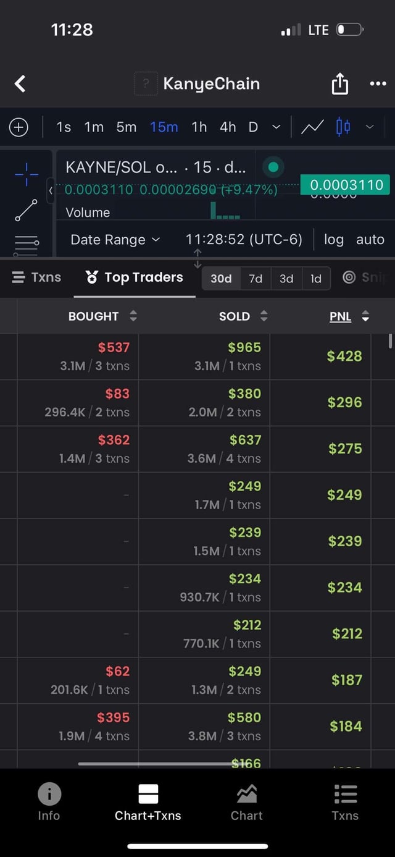This screenshot has height=857, width=395.
Task: Open the three-dots more menu
Action: point(378,84)
